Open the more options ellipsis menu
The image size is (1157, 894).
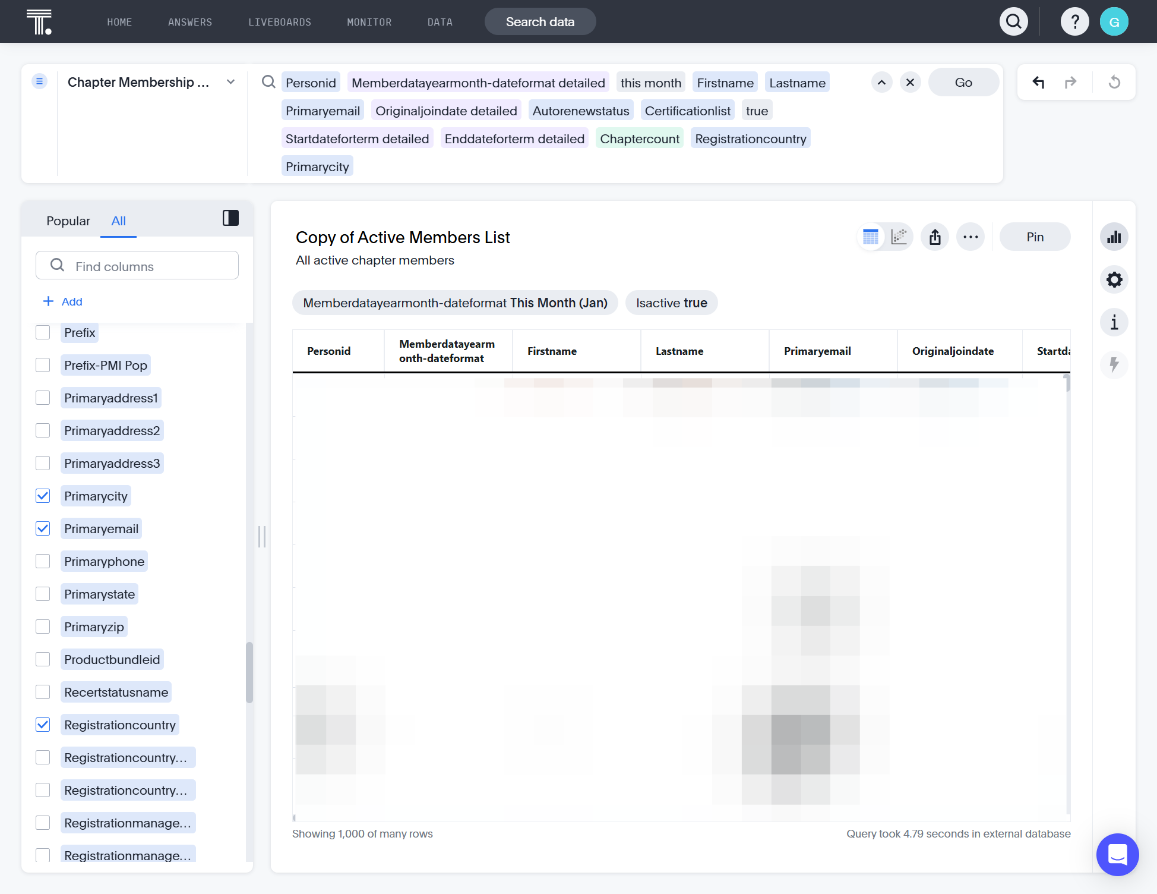coord(971,237)
